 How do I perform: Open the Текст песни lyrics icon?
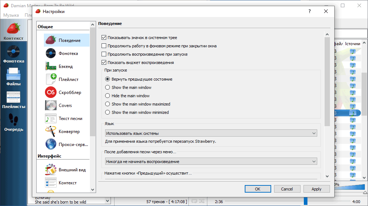(x=51, y=119)
